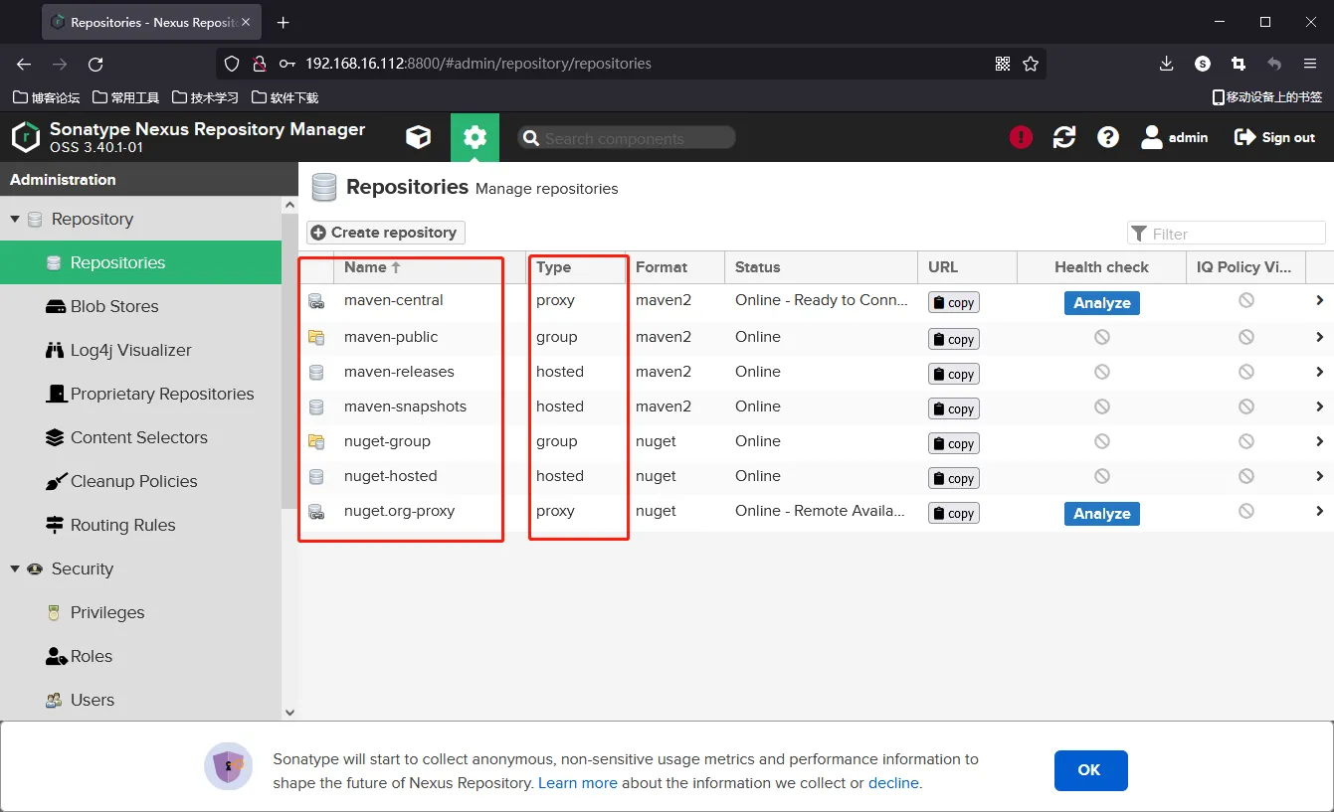
Task: Open Blob Stores in the sidebar
Action: pos(141,306)
